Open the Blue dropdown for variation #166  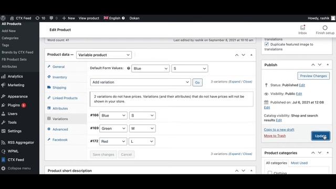[x=113, y=115]
